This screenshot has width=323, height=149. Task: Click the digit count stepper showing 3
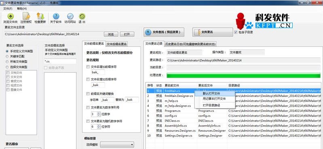click(x=99, y=114)
